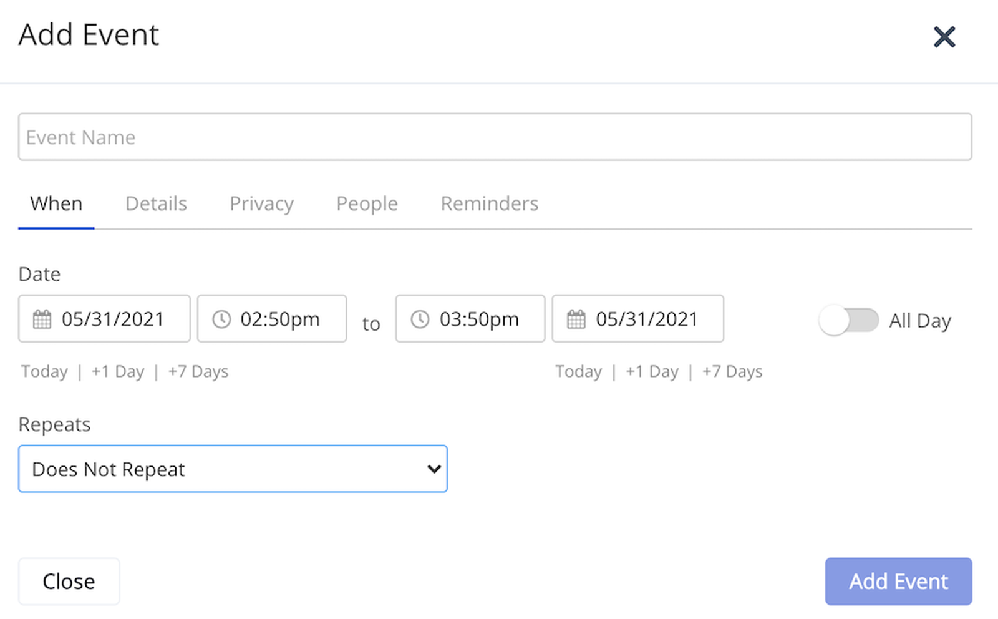
Task: Click the Add Event button
Action: [x=898, y=581]
